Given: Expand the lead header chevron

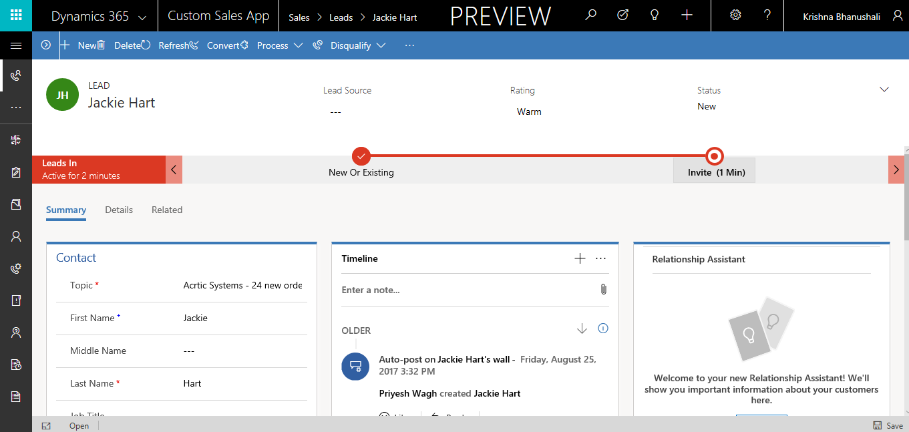Looking at the screenshot, I should pyautogui.click(x=884, y=89).
